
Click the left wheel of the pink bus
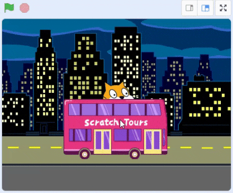click(85, 154)
